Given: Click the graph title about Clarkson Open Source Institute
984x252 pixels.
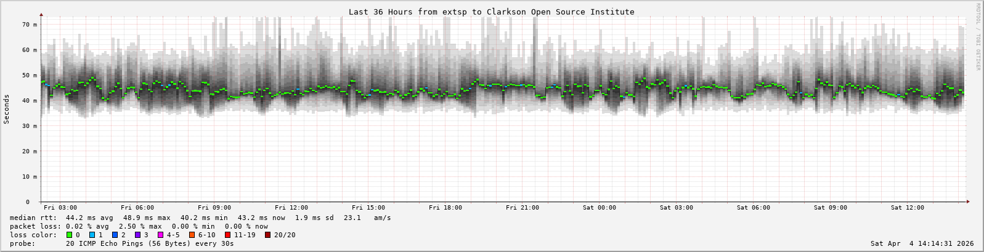Looking at the screenshot, I should coord(491,12).
